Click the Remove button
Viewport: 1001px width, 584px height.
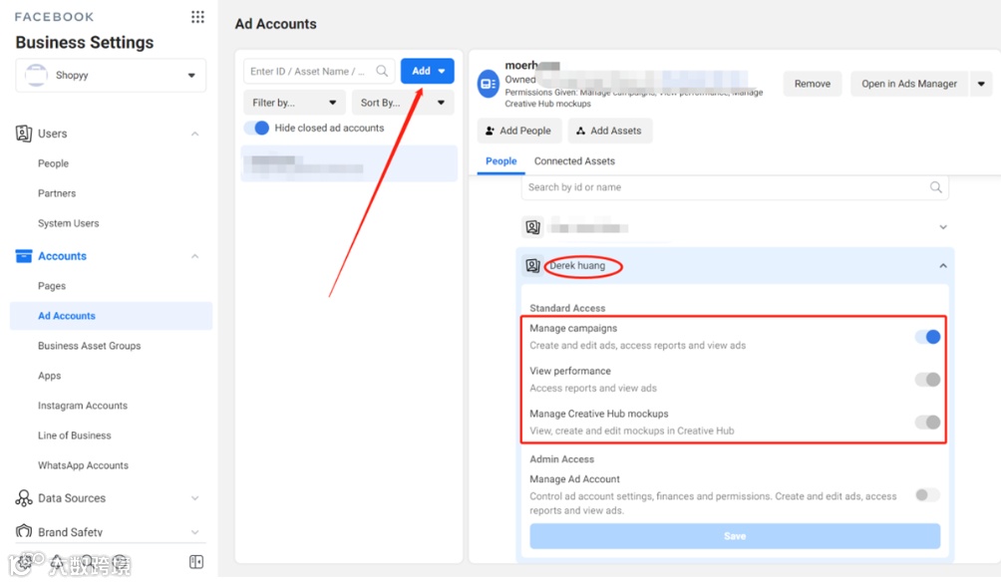[x=812, y=84]
